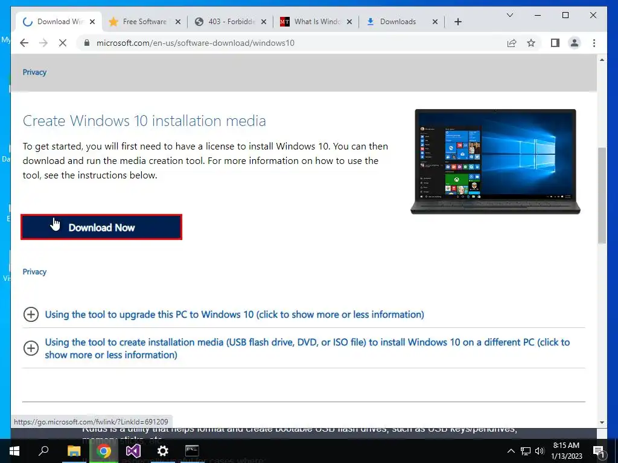The height and width of the screenshot is (463, 618).
Task: Click the Download Now button
Action: click(x=101, y=227)
